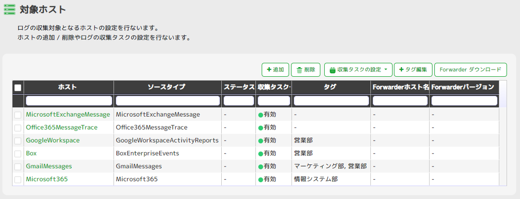The height and width of the screenshot is (199, 520).
Task: Click the green status dot in the Microsoft365 row
Action: (261, 180)
